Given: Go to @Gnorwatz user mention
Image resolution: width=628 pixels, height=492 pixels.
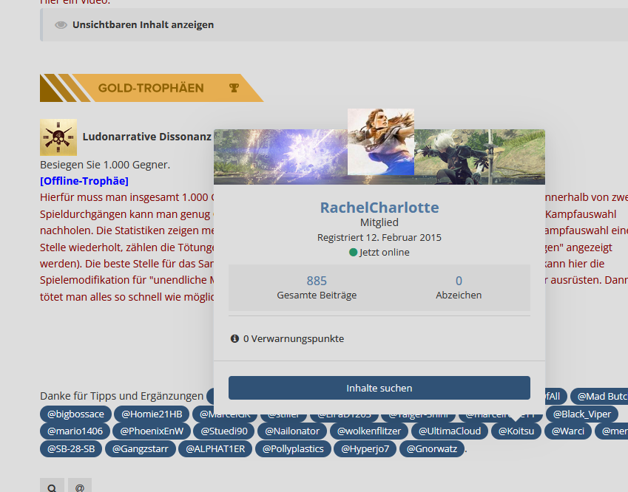Looking at the screenshot, I should point(432,448).
